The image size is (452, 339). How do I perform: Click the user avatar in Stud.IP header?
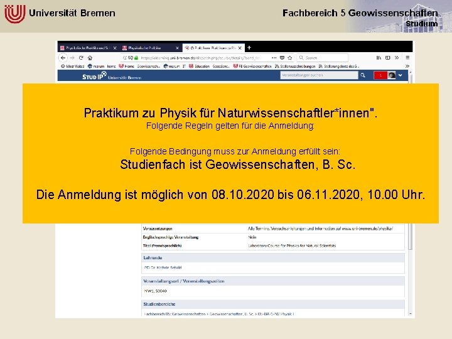tap(392, 75)
